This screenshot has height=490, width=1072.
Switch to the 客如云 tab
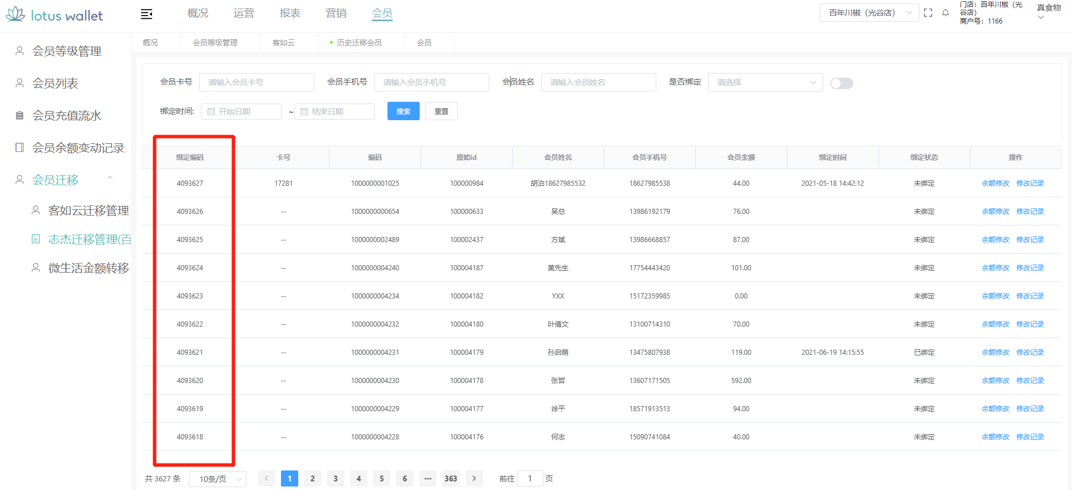[284, 43]
